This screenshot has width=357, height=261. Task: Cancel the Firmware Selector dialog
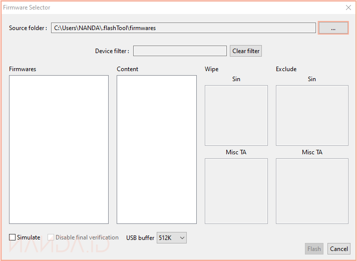pyautogui.click(x=338, y=249)
